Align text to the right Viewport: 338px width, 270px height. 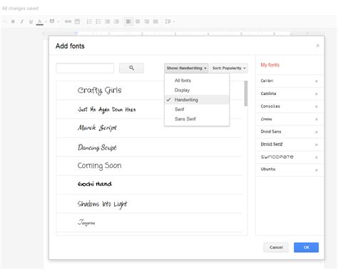(x=147, y=21)
